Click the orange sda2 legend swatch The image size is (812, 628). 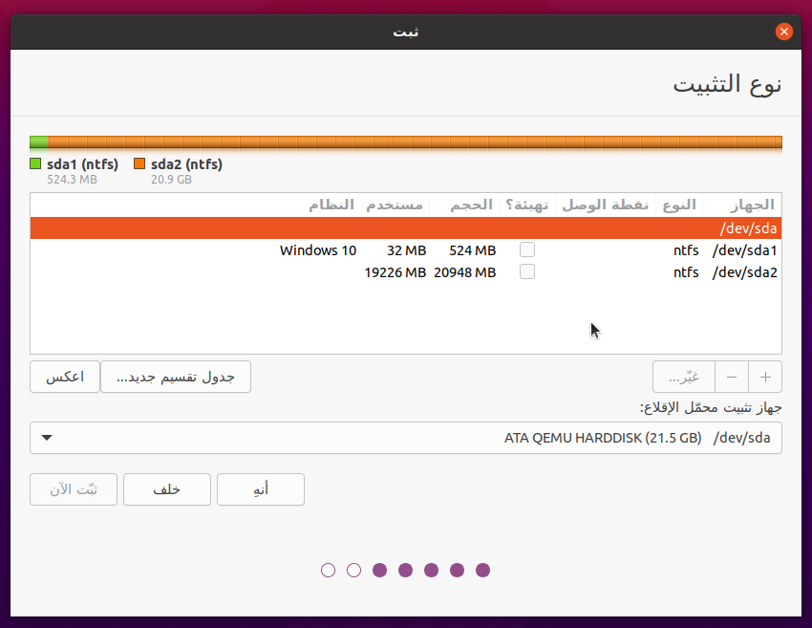pyautogui.click(x=139, y=164)
